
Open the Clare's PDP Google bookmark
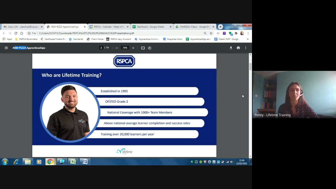[x=227, y=39]
